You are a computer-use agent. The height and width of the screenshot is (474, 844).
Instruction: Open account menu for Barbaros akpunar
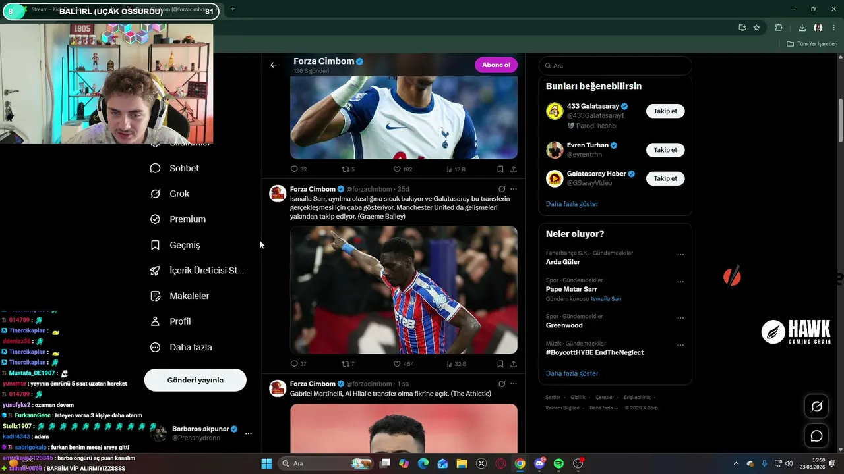point(249,433)
